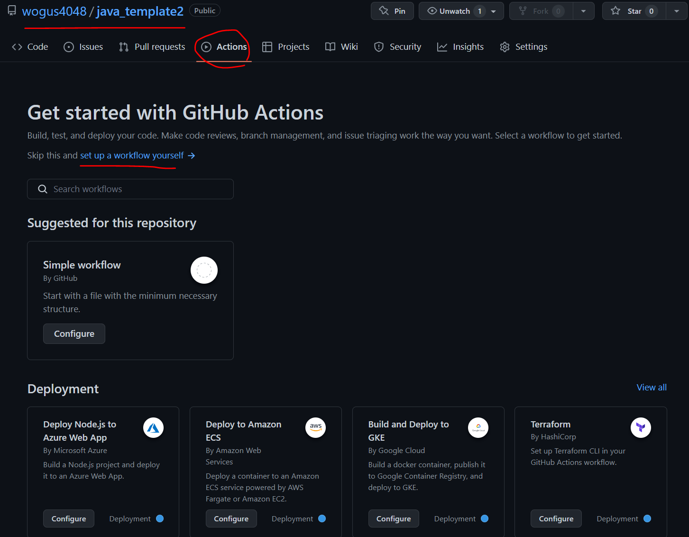689x537 pixels.
Task: Open the Star lists dropdown arrow
Action: coord(677,11)
